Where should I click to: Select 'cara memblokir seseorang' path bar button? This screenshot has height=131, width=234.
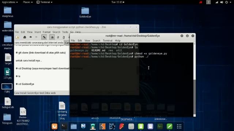click(x=39, y=43)
